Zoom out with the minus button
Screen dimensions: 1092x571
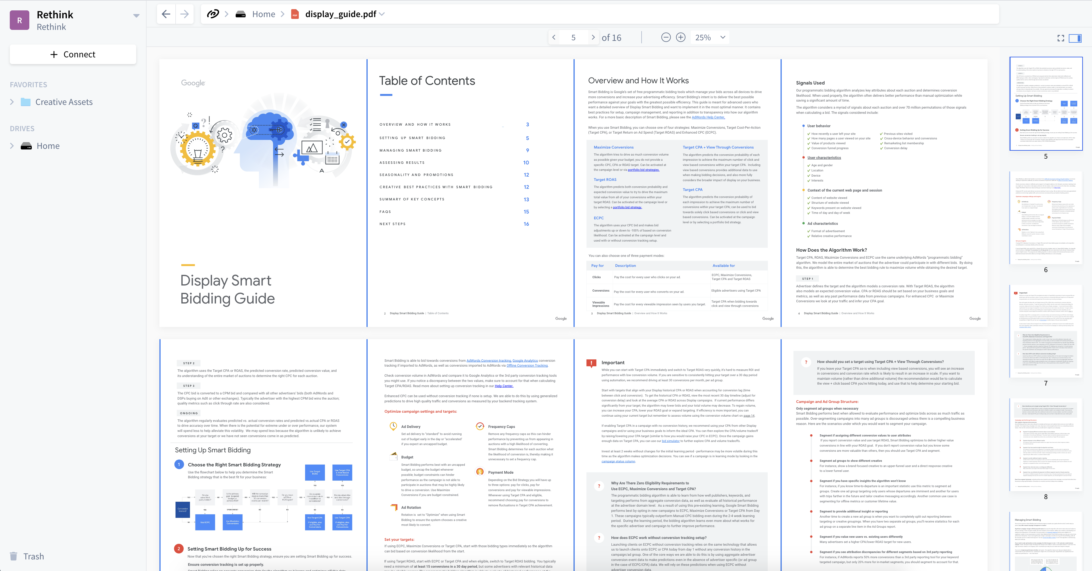(x=666, y=37)
